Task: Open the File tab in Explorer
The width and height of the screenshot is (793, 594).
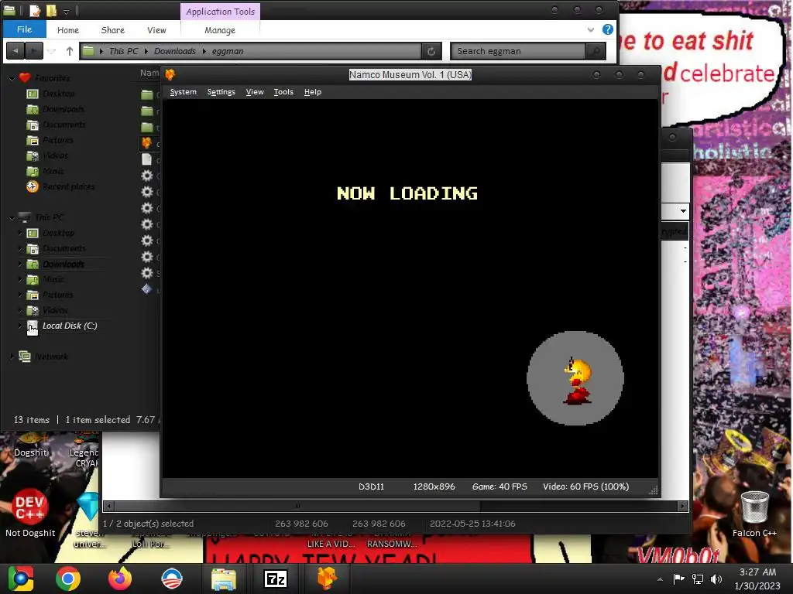Action: point(24,29)
